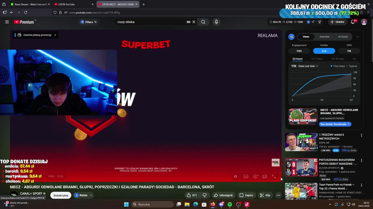Choose the '1st 7 days' time range
The width and height of the screenshot is (373, 209).
click(317, 59)
